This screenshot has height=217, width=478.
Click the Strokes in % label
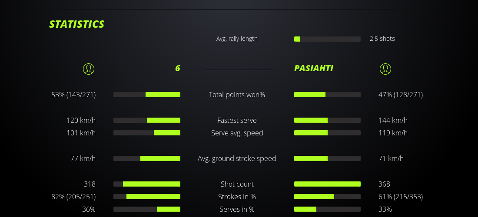point(237,197)
